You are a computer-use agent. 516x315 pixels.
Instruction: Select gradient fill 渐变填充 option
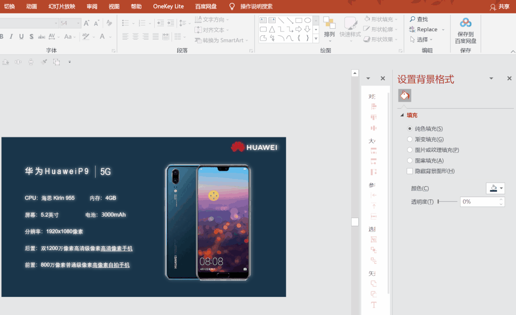(425, 139)
